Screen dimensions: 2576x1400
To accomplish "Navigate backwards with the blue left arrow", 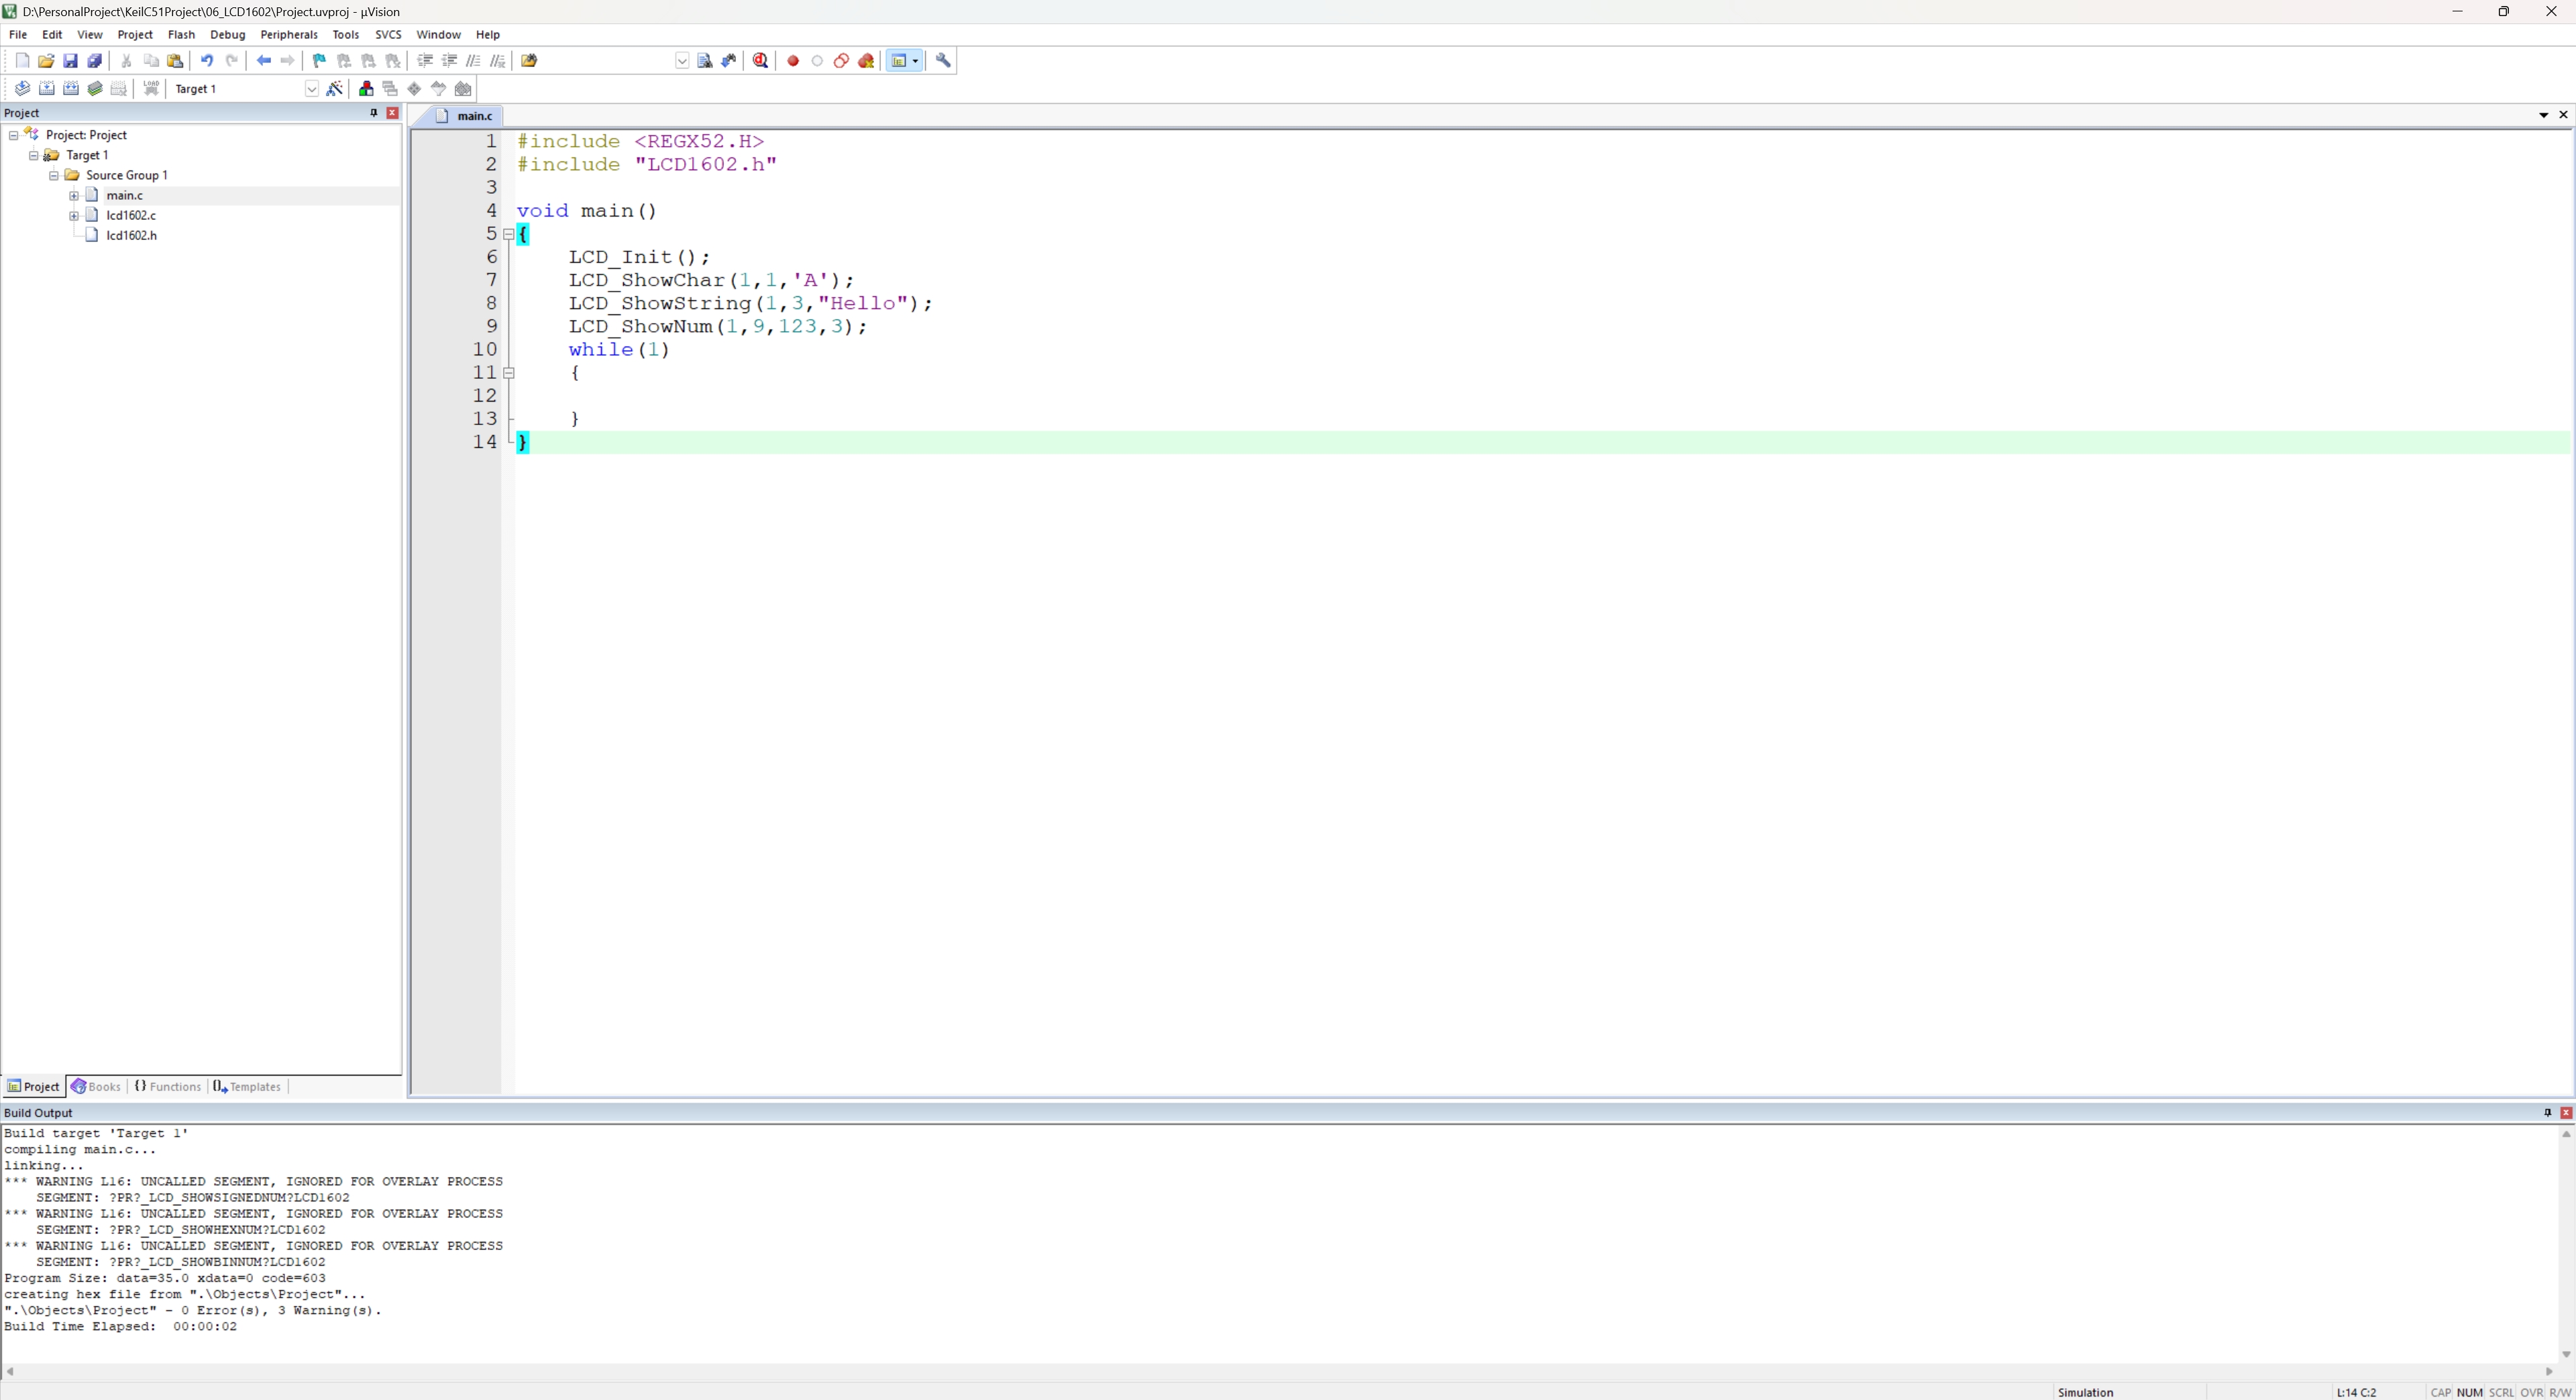I will coord(264,61).
